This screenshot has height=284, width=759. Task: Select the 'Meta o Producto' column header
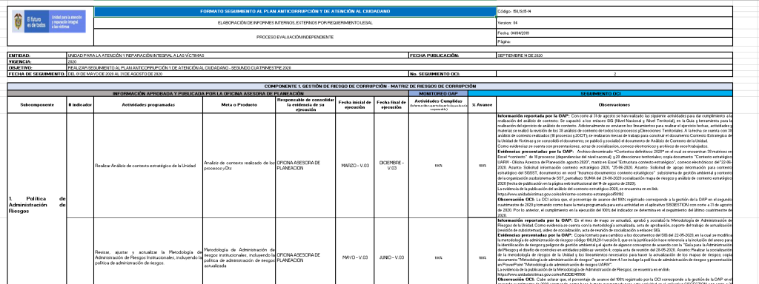[239, 105]
